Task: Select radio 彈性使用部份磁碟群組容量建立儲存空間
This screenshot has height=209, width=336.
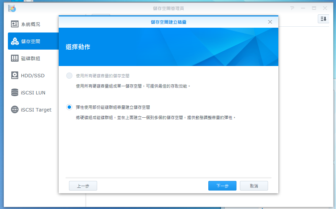Action: coord(69,107)
